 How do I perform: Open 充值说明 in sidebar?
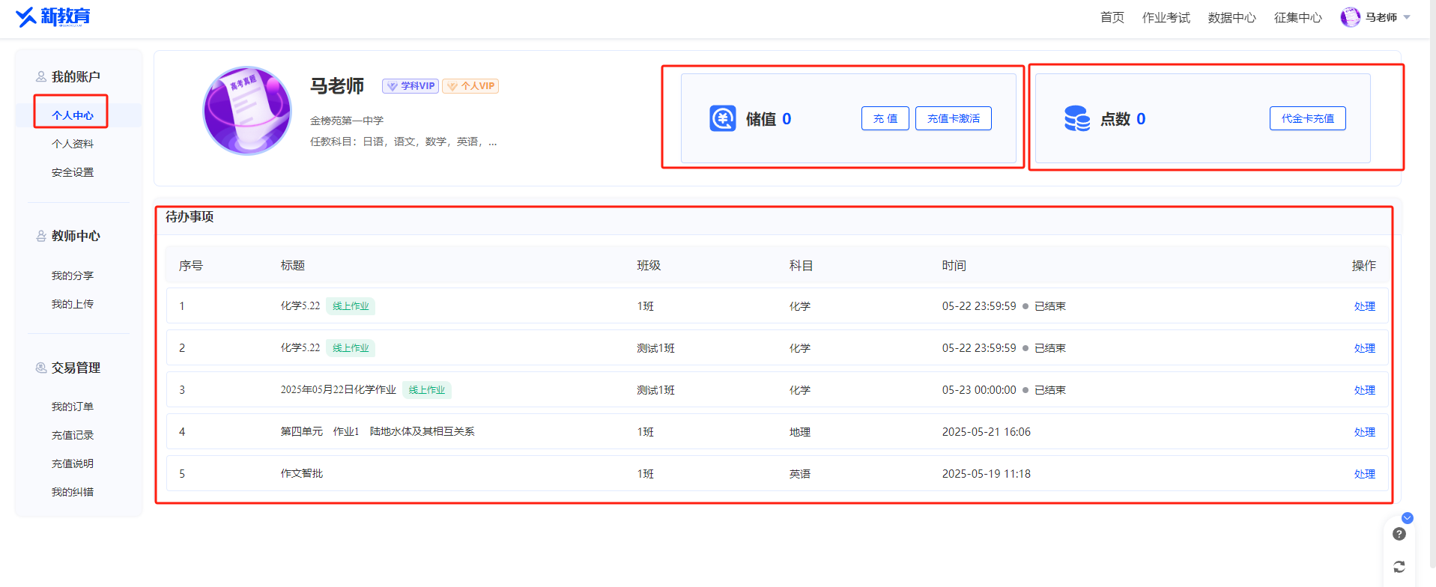click(73, 463)
